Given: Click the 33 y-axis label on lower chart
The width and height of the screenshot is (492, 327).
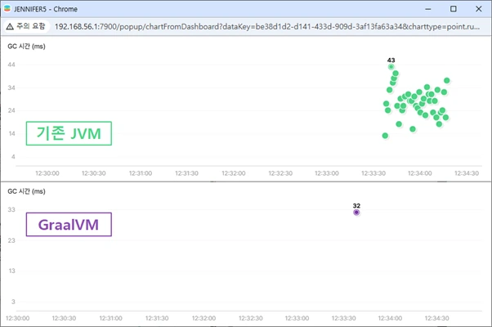Looking at the screenshot, I should (x=11, y=209).
